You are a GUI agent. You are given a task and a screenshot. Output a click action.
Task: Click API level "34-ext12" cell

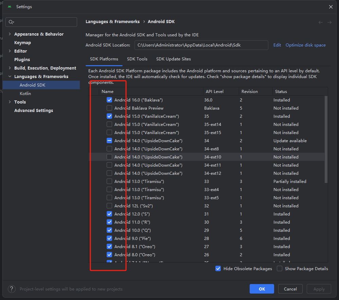click(x=213, y=173)
